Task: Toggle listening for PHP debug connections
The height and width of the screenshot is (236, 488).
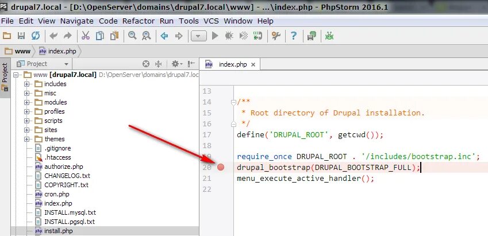Action: pyautogui.click(x=258, y=36)
